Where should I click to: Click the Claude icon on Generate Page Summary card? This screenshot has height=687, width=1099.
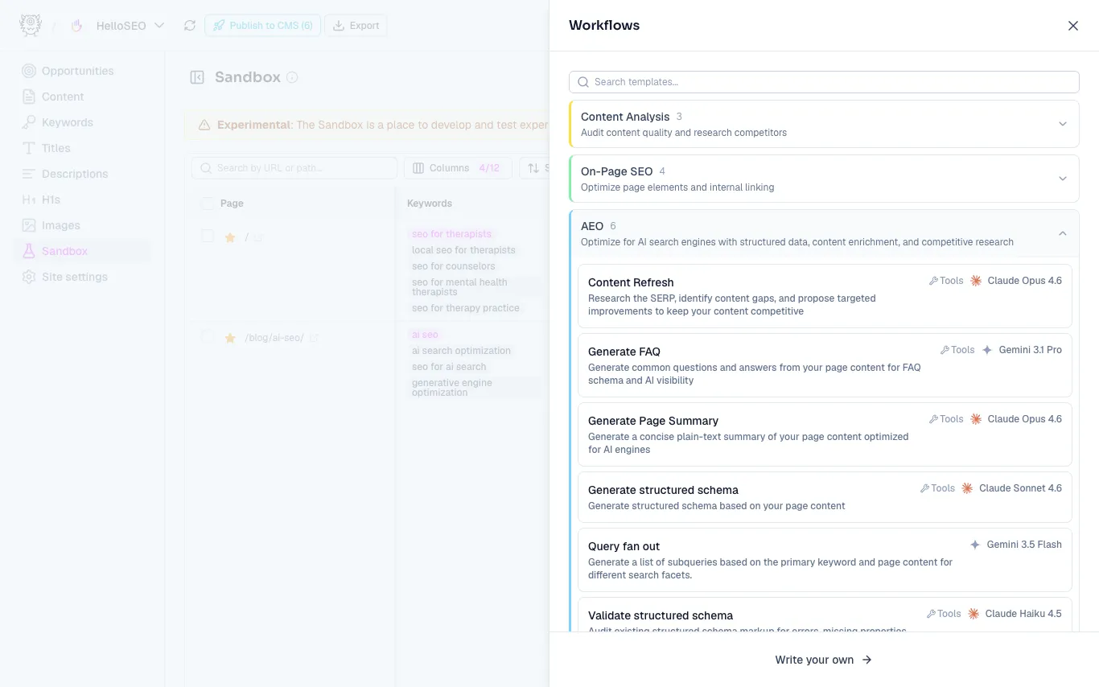[x=976, y=419]
